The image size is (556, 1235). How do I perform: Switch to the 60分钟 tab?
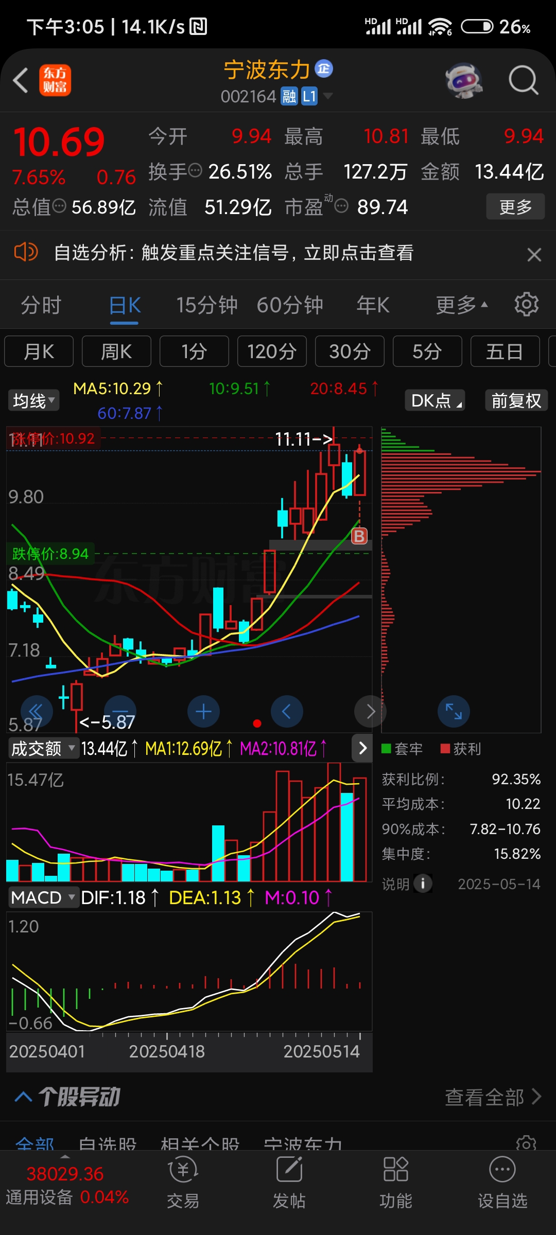tap(290, 305)
